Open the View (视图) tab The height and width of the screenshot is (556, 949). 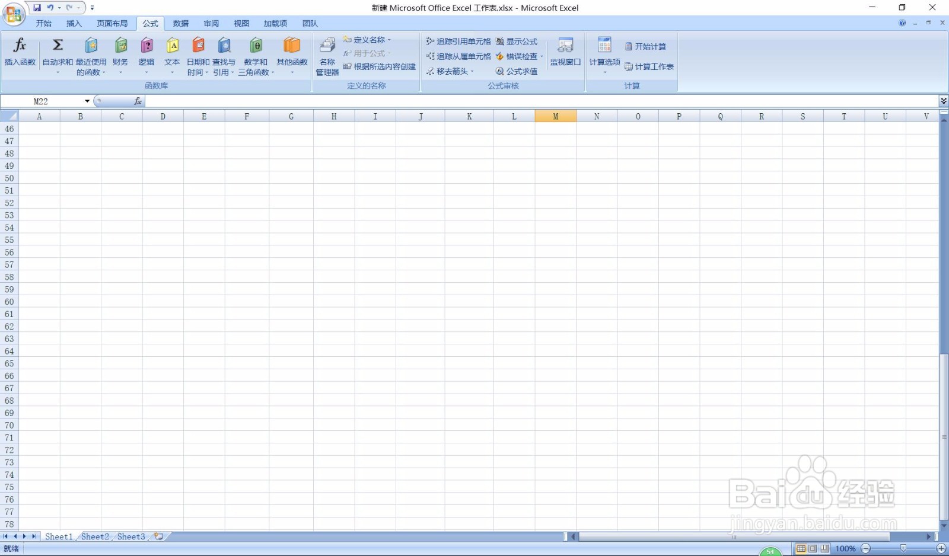coord(241,24)
